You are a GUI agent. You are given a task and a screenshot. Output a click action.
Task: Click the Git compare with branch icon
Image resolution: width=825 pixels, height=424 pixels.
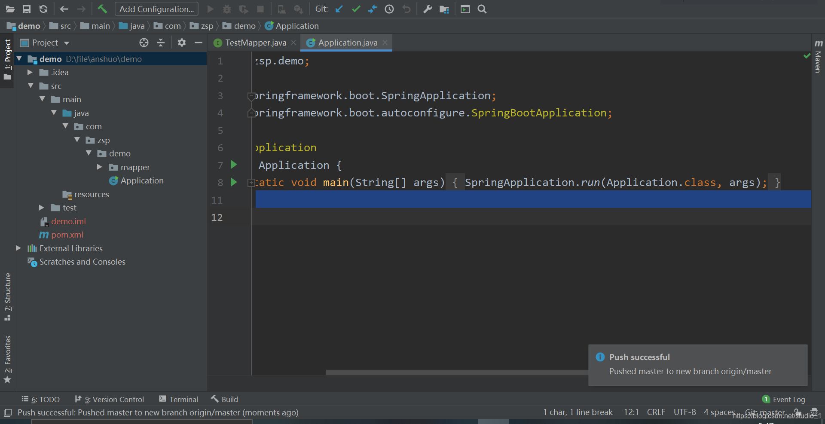click(x=373, y=9)
